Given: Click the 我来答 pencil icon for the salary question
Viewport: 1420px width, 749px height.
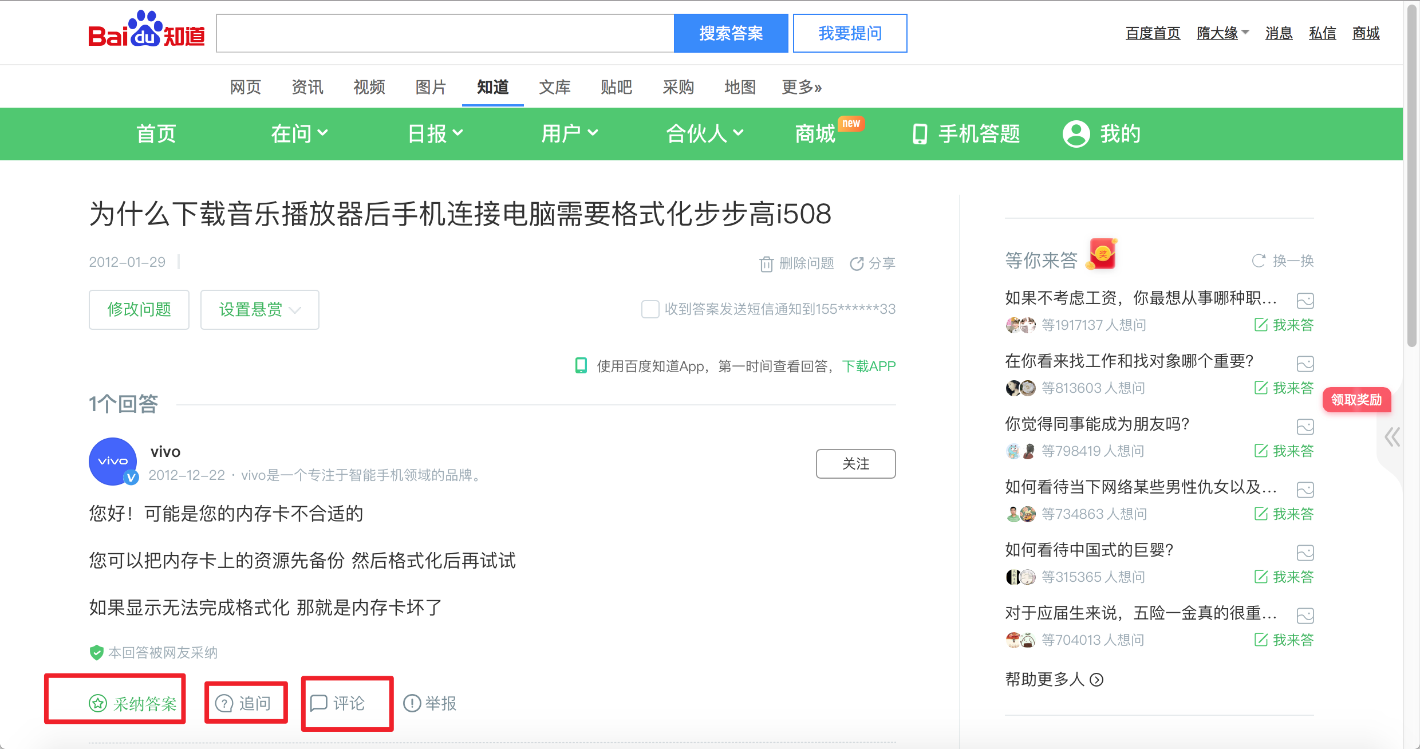Looking at the screenshot, I should [1261, 325].
